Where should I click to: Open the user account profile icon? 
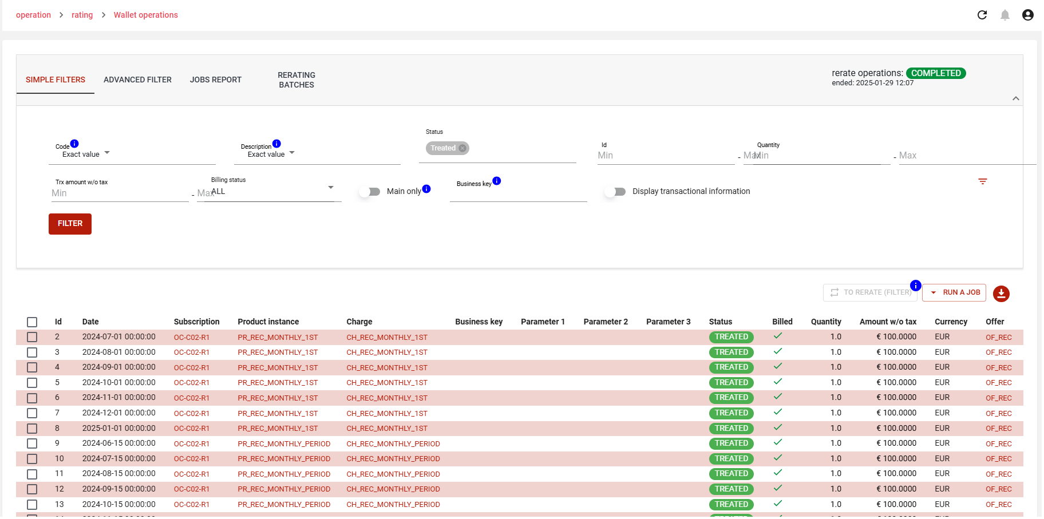(1027, 15)
